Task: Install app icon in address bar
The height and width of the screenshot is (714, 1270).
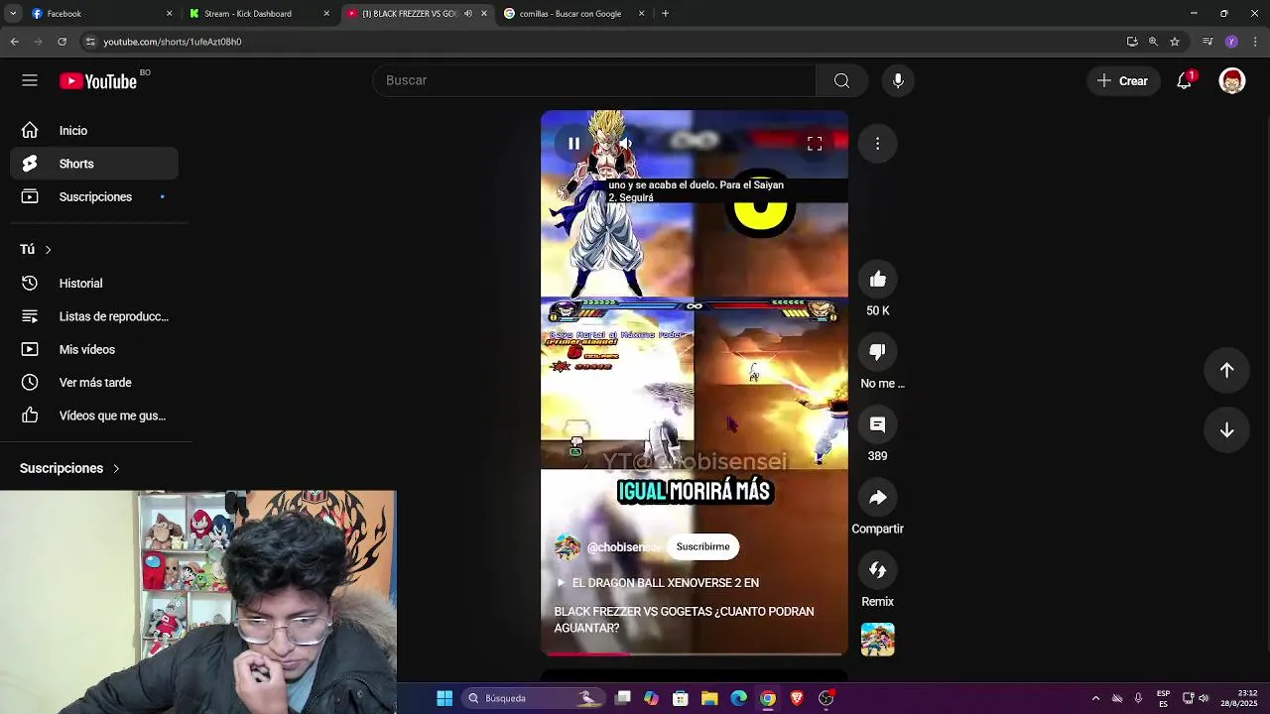Action: [1132, 42]
